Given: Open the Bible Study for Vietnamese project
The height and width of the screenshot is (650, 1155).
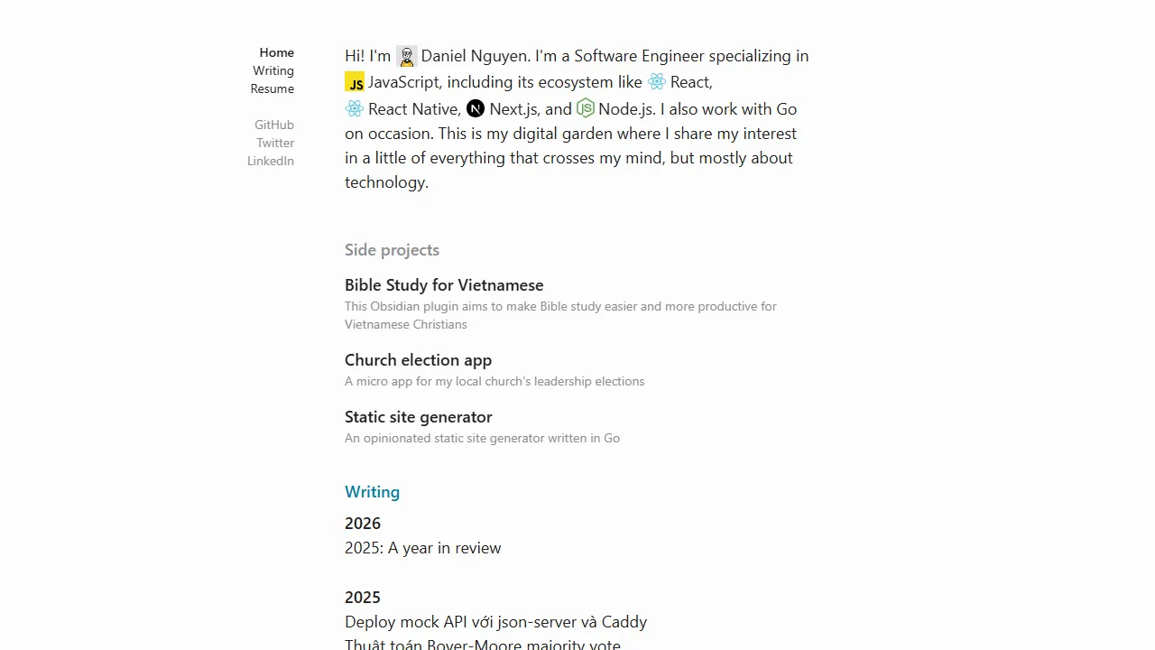Looking at the screenshot, I should 444,285.
